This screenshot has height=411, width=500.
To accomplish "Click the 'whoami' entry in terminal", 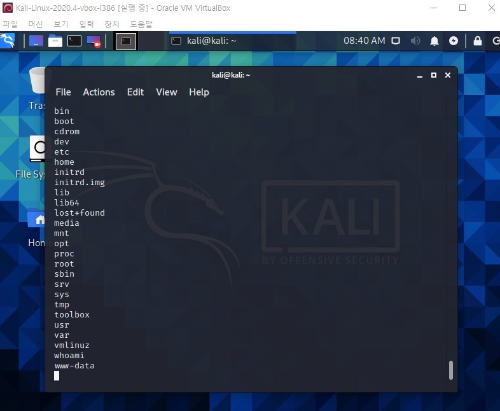I will coord(69,356).
